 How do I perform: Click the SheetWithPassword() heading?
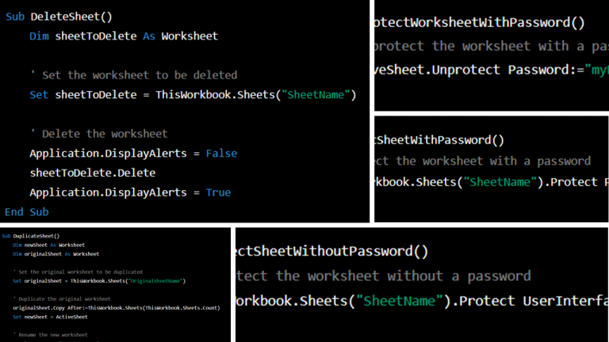(x=439, y=140)
